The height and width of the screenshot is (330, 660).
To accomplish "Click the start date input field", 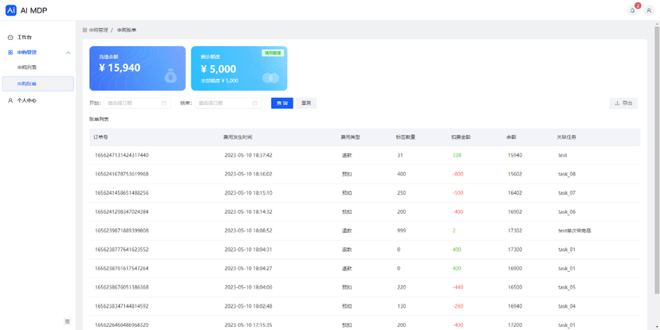I will [x=132, y=103].
